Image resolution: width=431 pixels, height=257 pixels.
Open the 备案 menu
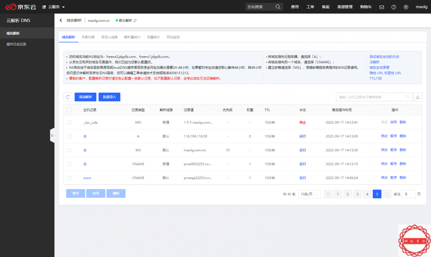click(x=326, y=7)
